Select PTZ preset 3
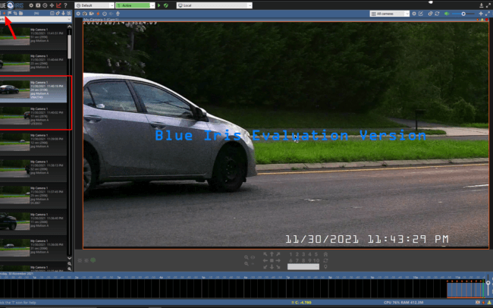 point(303,254)
